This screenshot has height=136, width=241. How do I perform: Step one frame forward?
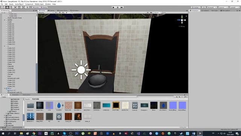coord(122,7)
